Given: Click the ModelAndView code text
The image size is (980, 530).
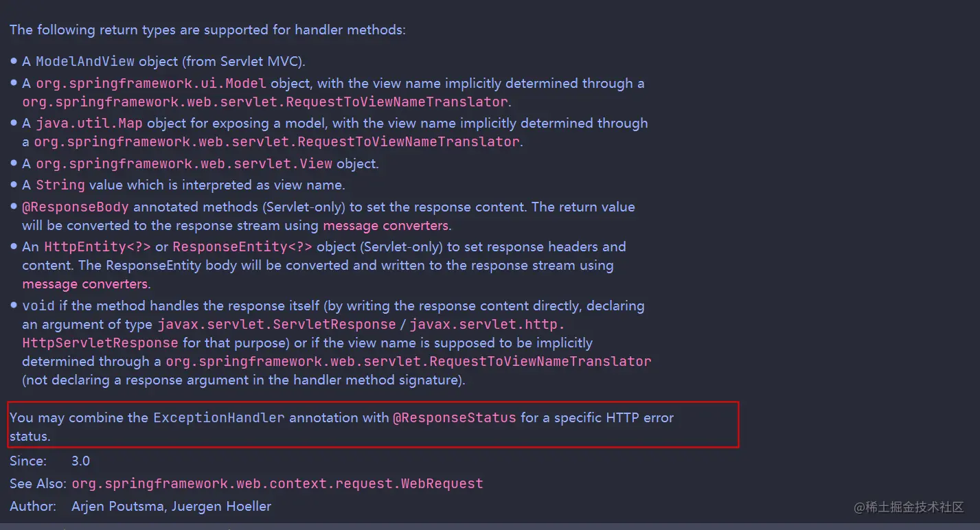Looking at the screenshot, I should point(85,62).
